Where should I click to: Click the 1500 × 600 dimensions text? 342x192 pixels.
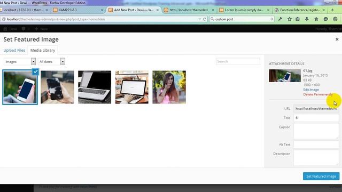click(x=312, y=85)
